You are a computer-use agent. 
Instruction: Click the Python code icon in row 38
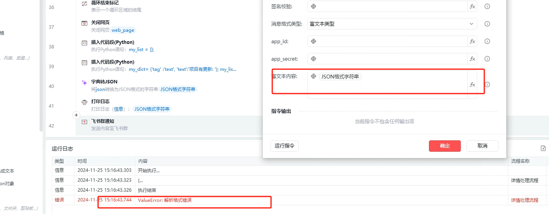tap(84, 43)
